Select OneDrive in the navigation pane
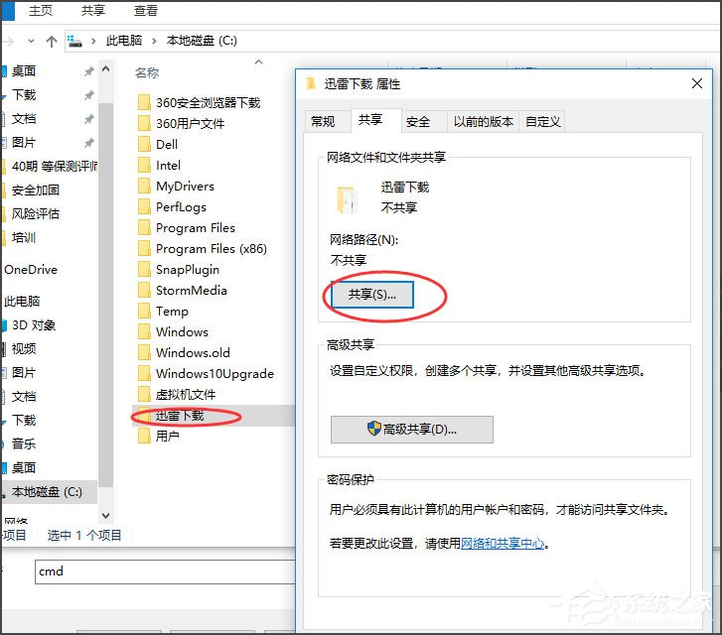Viewport: 722px width, 635px height. tap(31, 270)
